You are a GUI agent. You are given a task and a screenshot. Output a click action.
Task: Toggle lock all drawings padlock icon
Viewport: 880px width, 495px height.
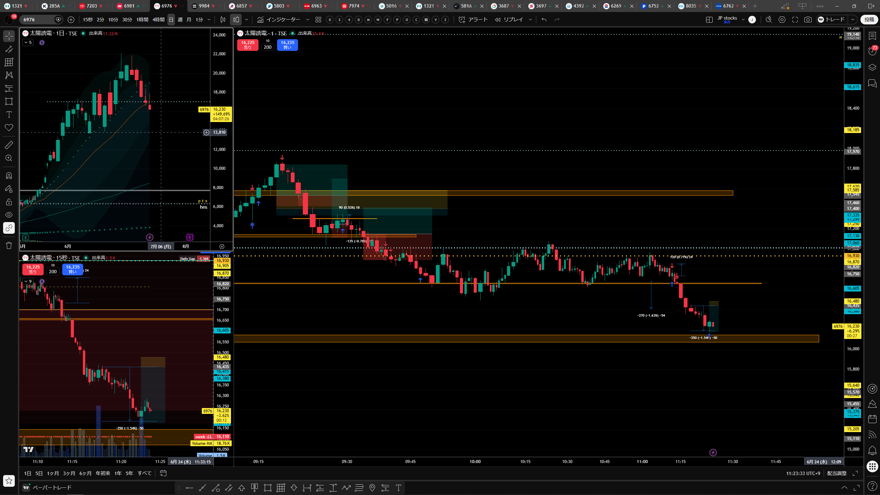[x=9, y=202]
